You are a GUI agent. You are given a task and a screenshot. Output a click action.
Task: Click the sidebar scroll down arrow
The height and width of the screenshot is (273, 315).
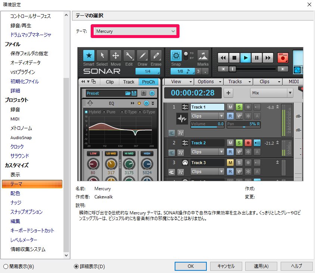point(66,255)
